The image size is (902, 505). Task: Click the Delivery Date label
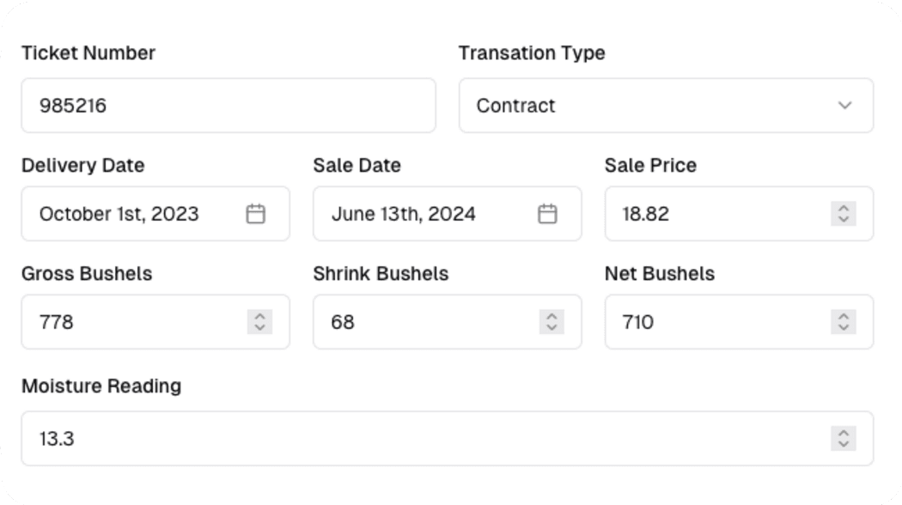83,165
